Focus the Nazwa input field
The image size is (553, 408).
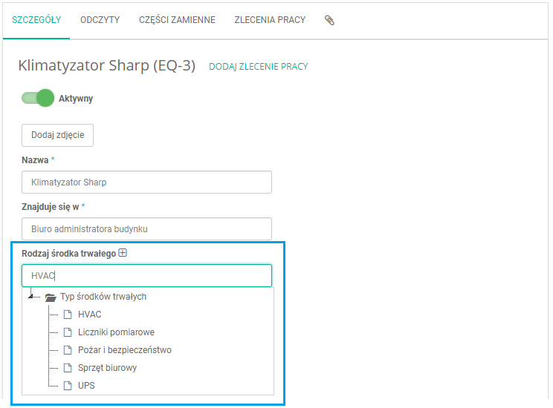click(x=146, y=182)
